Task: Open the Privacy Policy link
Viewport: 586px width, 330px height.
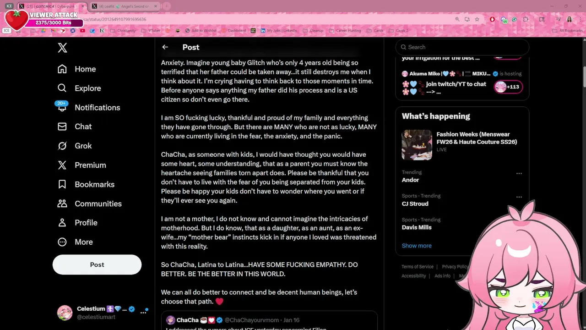Action: pos(455,267)
